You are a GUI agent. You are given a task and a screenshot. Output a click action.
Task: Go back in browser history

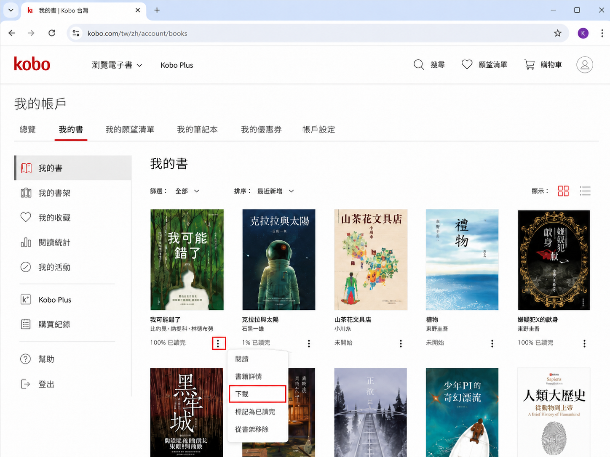tap(12, 33)
